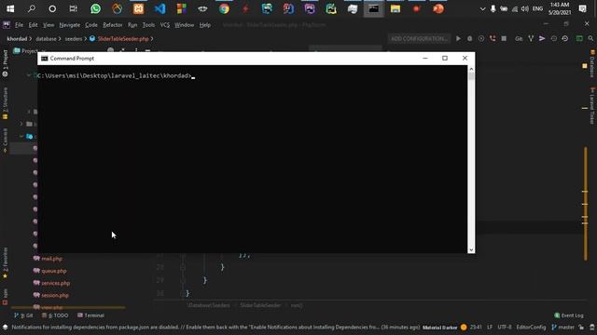The width and height of the screenshot is (597, 335).
Task: Click the listen for debug connections phone icon
Action: click(x=493, y=39)
